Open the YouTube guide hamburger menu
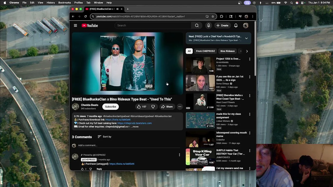Screen dimensions: 333x187 pyautogui.click(x=75, y=25)
